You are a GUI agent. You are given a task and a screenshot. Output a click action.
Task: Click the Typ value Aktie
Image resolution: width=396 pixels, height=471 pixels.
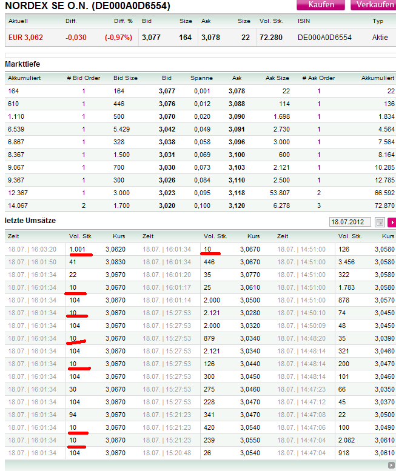pos(380,38)
